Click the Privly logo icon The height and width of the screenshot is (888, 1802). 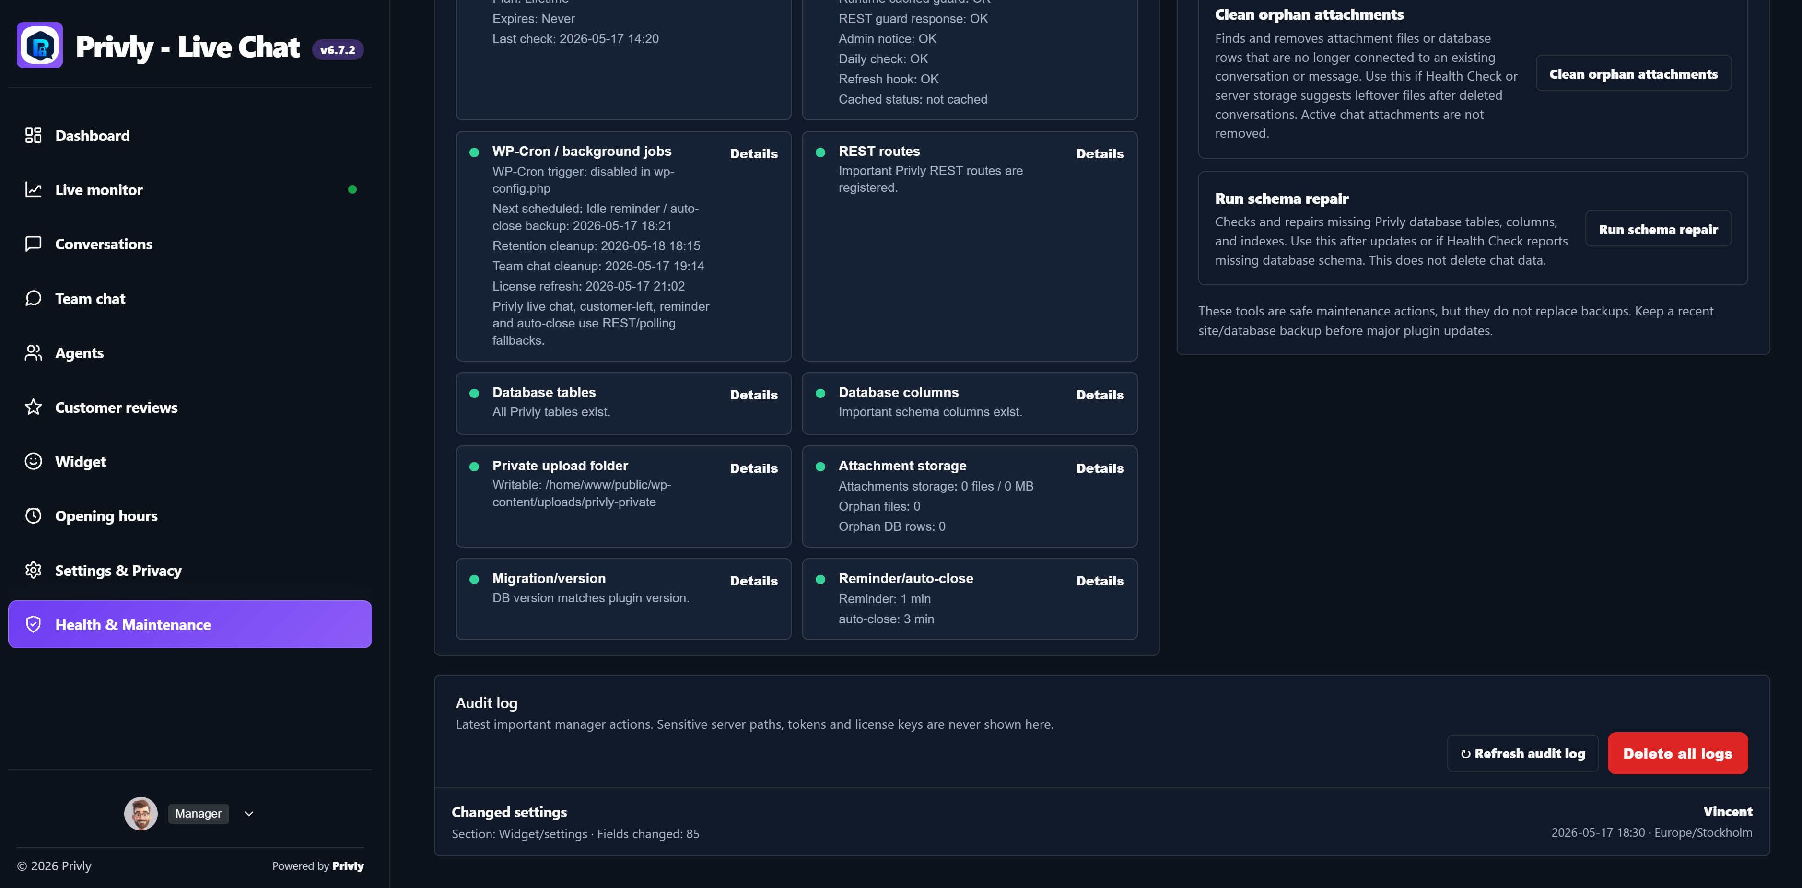click(40, 46)
